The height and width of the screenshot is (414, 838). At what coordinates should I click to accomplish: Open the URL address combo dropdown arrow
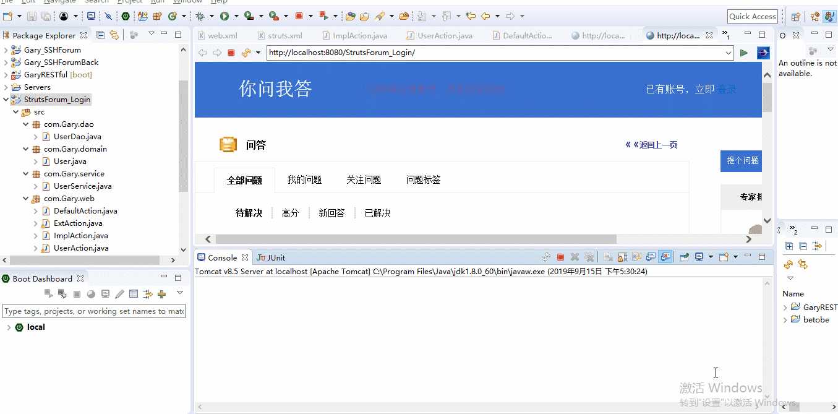728,53
